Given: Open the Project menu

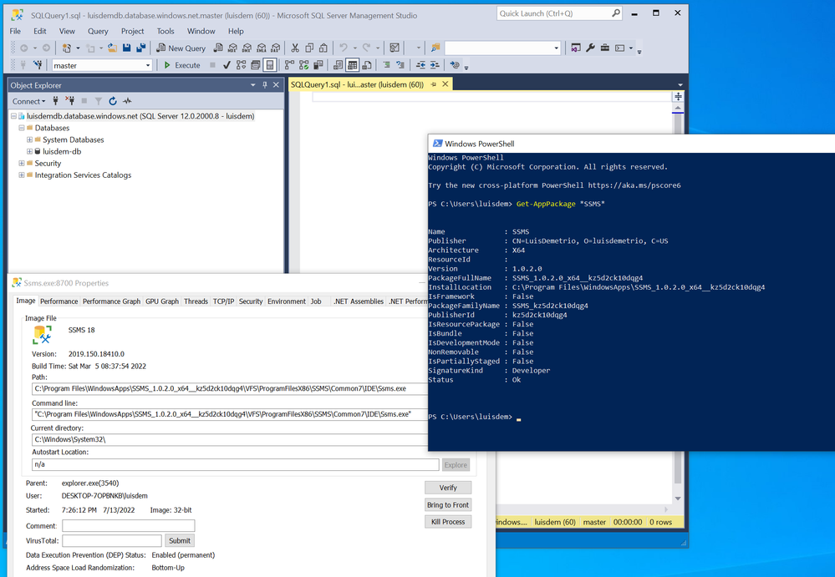Looking at the screenshot, I should tap(132, 32).
